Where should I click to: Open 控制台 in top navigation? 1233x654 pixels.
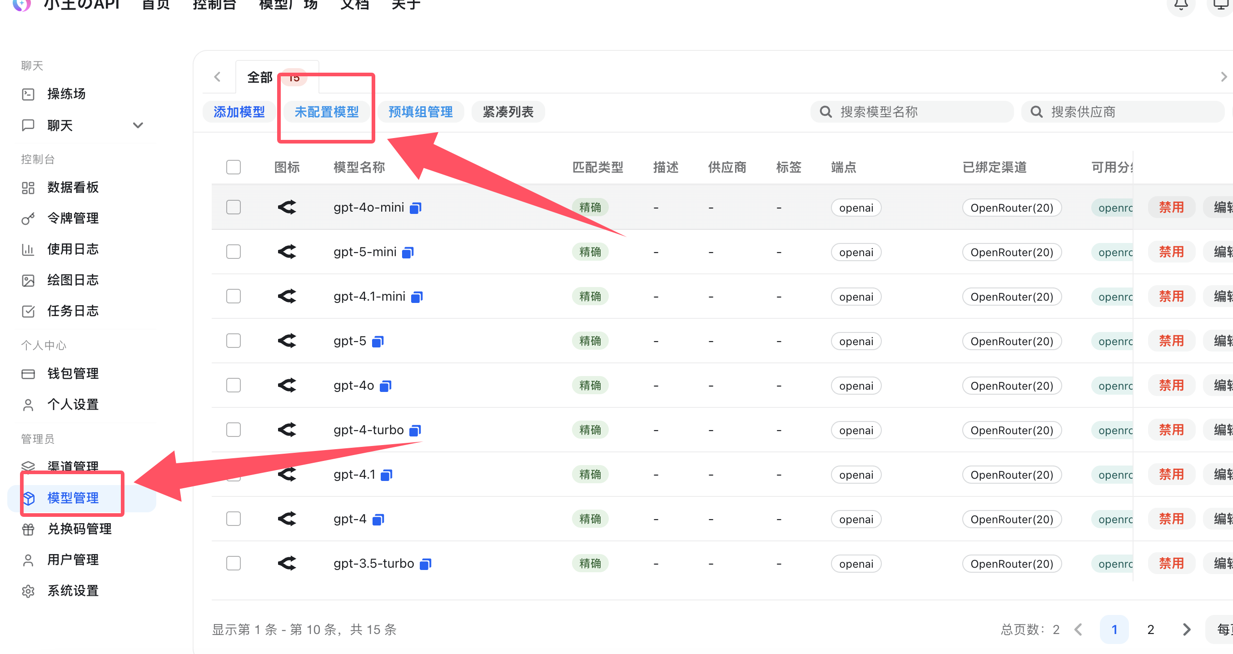[214, 5]
